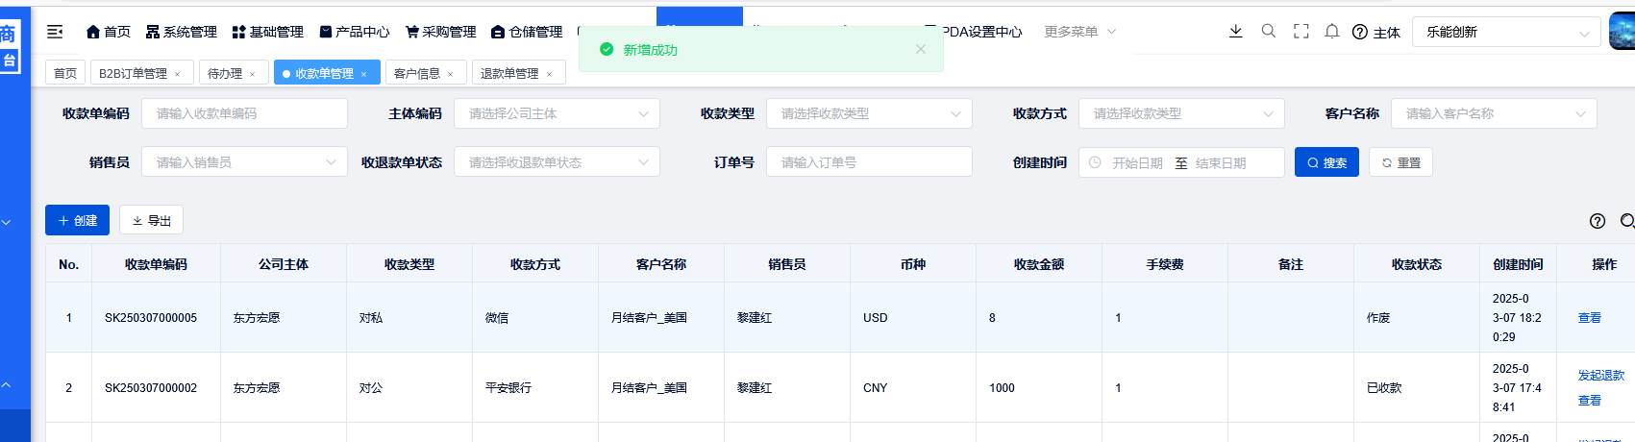The height and width of the screenshot is (442, 1635).
Task: Click the 导出 export button
Action: tap(151, 220)
